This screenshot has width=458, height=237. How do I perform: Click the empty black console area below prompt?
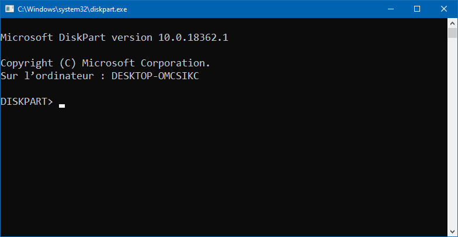(x=224, y=172)
